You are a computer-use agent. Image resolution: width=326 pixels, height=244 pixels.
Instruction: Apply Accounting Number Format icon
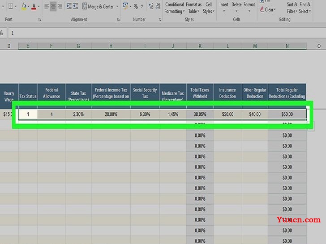pos(125,6)
